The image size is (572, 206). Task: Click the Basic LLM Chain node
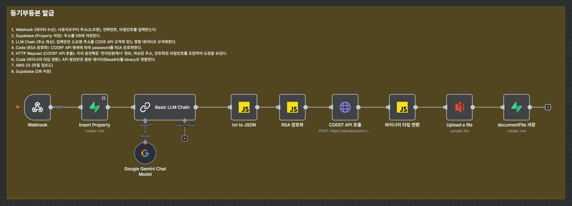[x=165, y=107]
